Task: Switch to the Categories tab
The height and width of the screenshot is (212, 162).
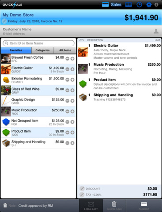Action: [43, 50]
